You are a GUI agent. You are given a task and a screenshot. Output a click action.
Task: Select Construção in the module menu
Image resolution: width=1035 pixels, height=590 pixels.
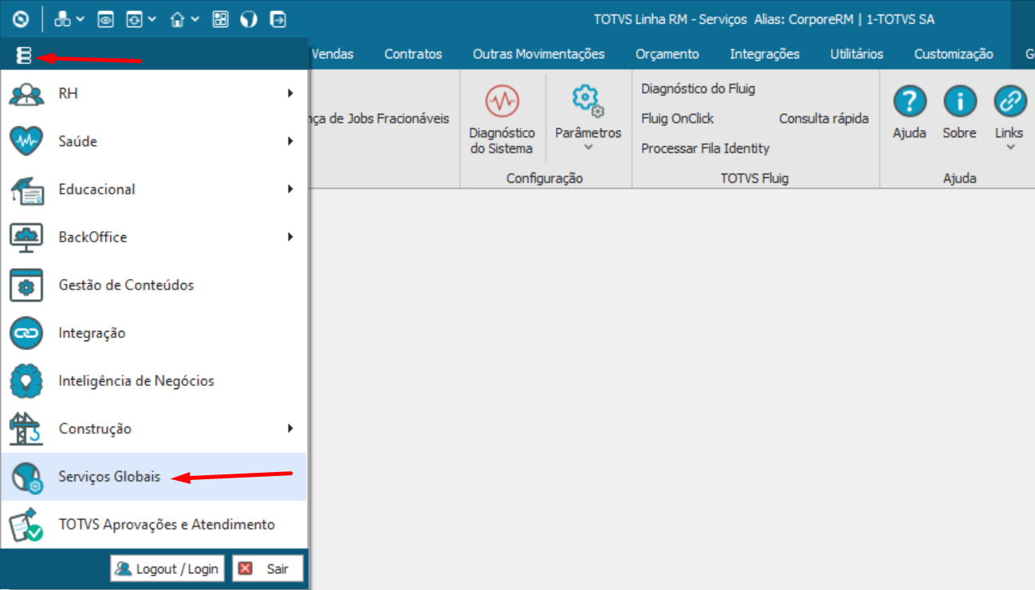(x=154, y=429)
